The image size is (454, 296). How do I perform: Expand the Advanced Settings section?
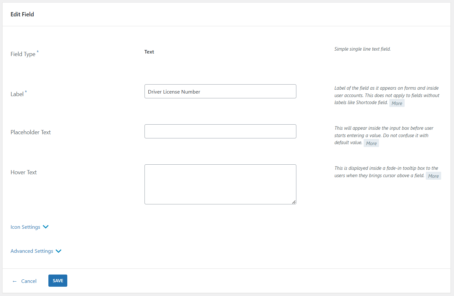tap(32, 251)
